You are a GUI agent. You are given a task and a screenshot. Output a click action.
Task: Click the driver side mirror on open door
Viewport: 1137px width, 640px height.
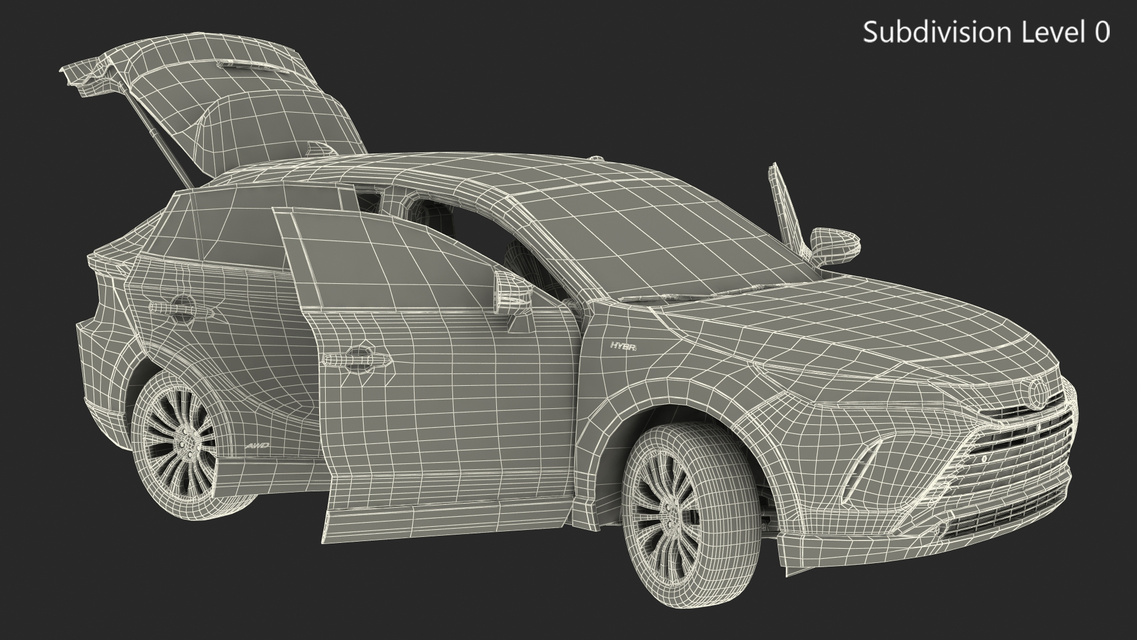[x=513, y=292]
